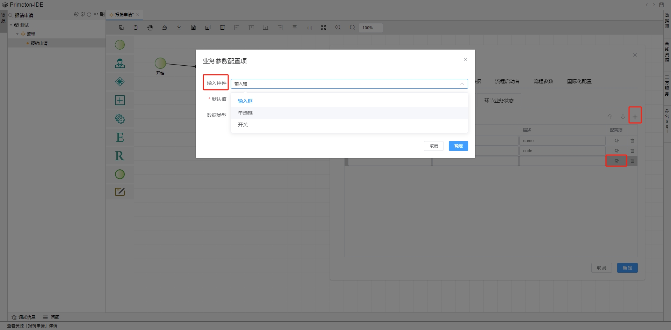The width and height of the screenshot is (671, 330).
Task: Click the delete icon on the code row
Action: click(632, 151)
